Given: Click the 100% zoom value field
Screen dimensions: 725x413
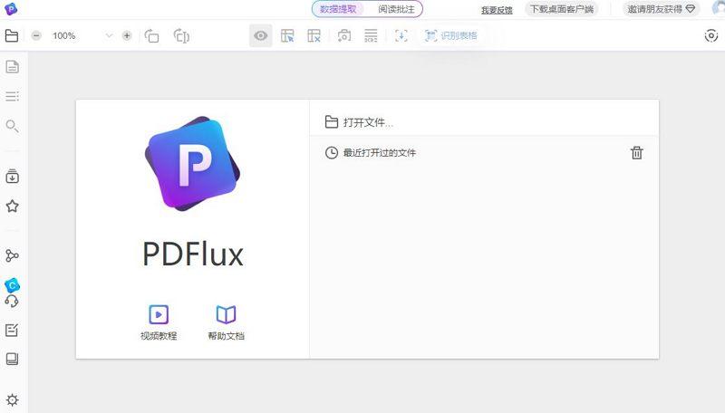Looking at the screenshot, I should 64,35.
